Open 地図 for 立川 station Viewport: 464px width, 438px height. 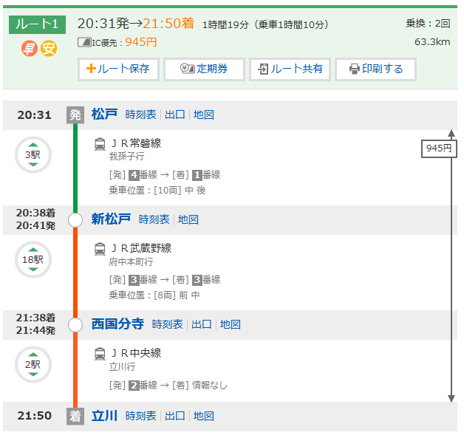(x=204, y=416)
